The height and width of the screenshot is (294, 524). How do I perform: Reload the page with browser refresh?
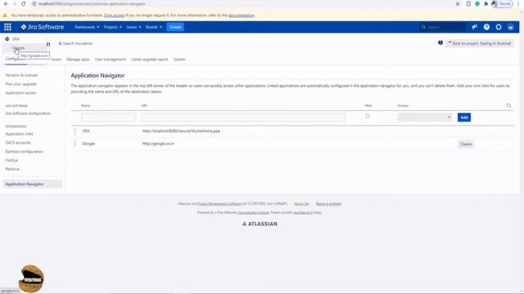click(24, 3)
